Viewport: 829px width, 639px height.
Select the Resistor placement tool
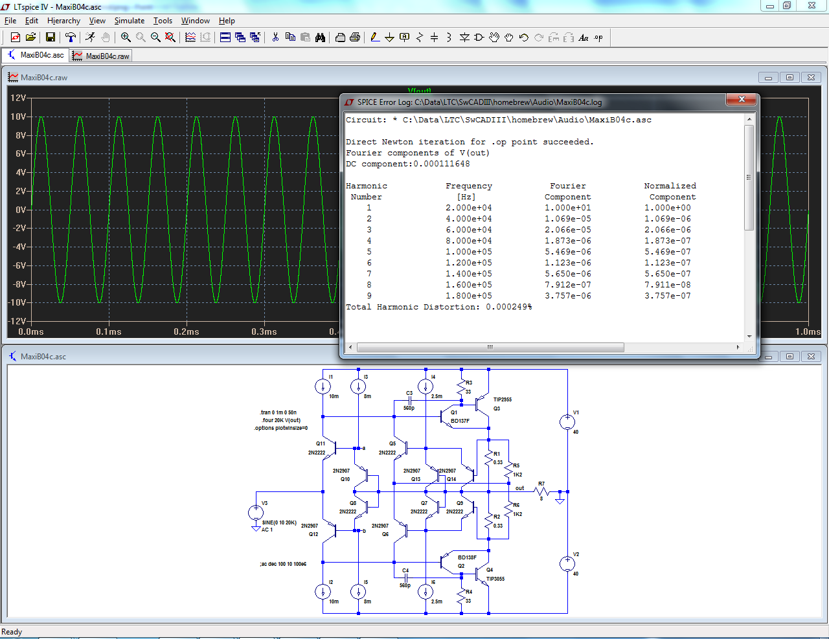click(420, 38)
